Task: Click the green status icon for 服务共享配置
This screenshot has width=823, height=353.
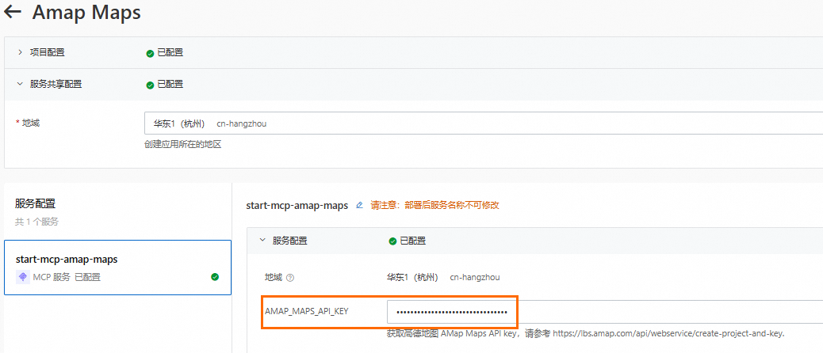Action: [150, 84]
